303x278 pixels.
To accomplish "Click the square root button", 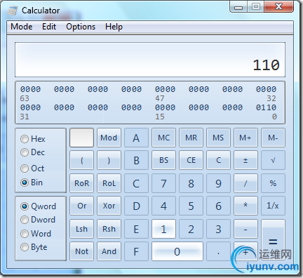I will tap(273, 160).
